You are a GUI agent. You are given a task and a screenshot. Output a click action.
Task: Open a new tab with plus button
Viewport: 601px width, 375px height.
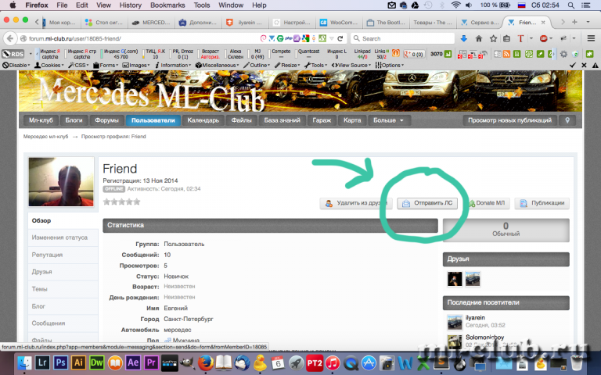[574, 22]
